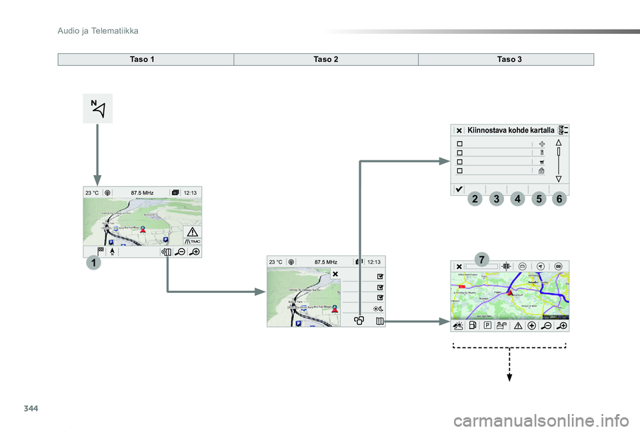Image resolution: width=640 pixels, height=432 pixels.
Task: Show danger zones triangle on the map view bar
Action: tap(518, 325)
